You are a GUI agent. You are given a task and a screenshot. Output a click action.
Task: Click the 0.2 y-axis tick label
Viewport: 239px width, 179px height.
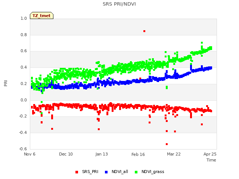click(x=24, y=84)
